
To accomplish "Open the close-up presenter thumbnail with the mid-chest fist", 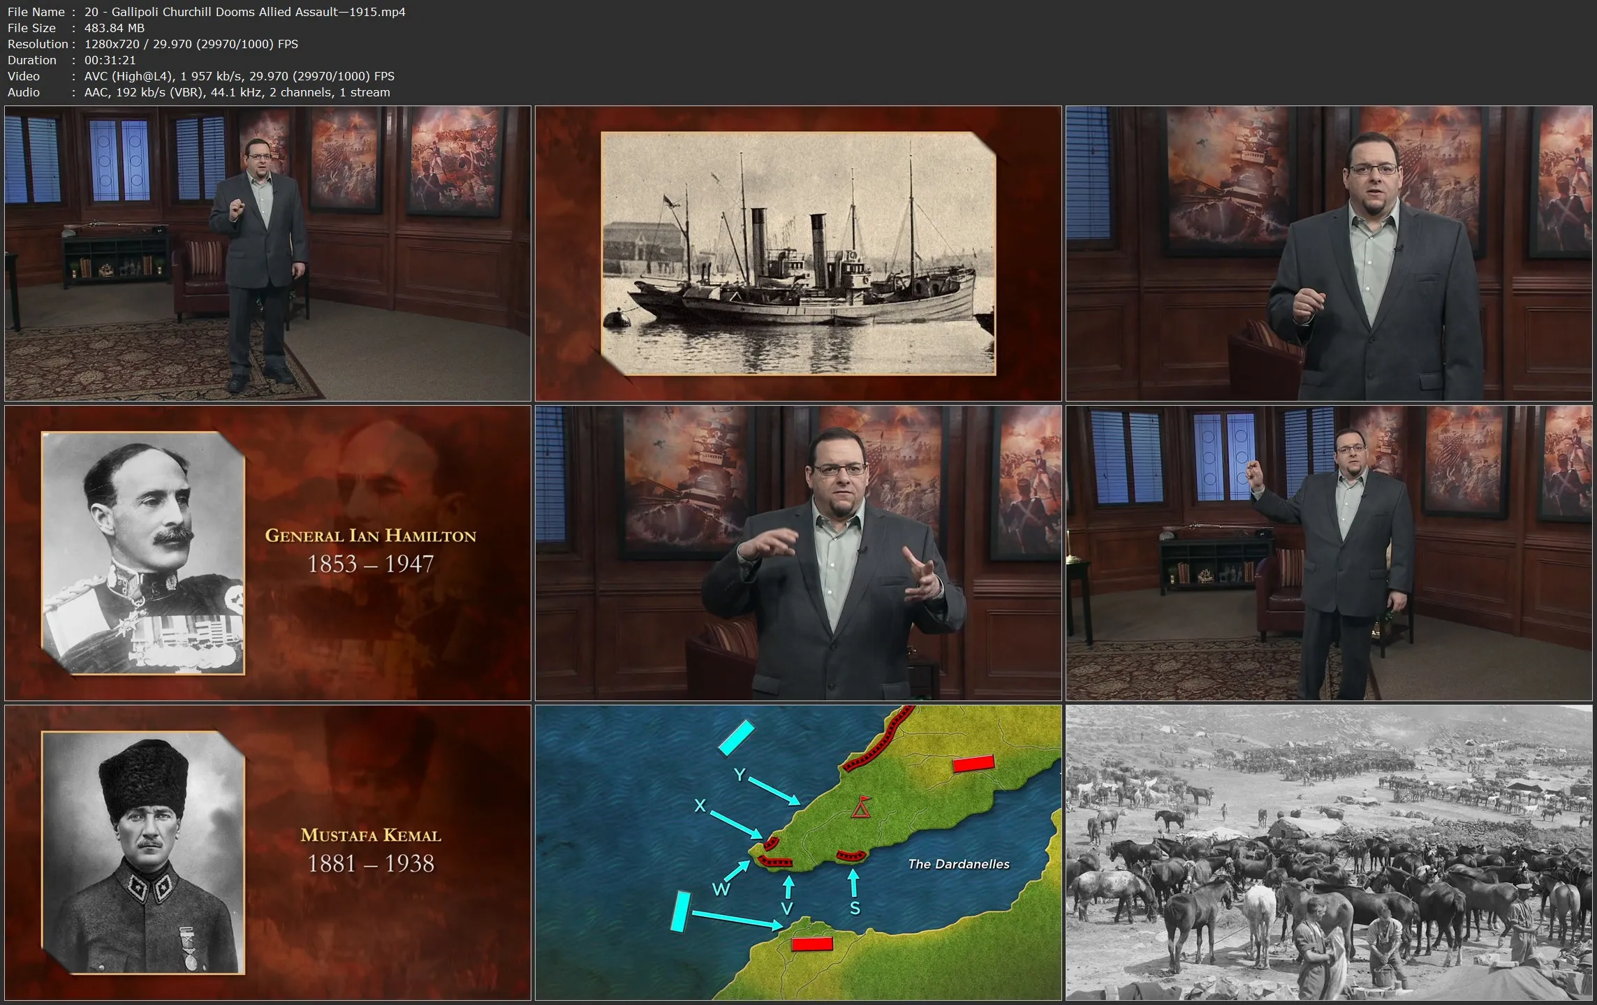I will 1329,254.
